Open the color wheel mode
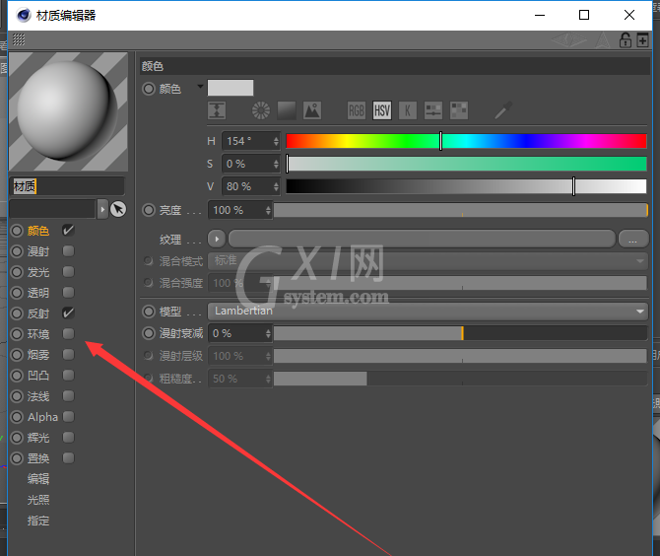This screenshot has width=660, height=556. [x=261, y=110]
